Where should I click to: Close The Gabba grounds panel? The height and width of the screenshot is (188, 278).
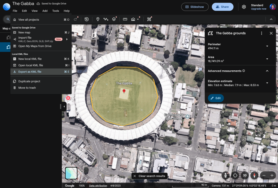tap(271, 33)
